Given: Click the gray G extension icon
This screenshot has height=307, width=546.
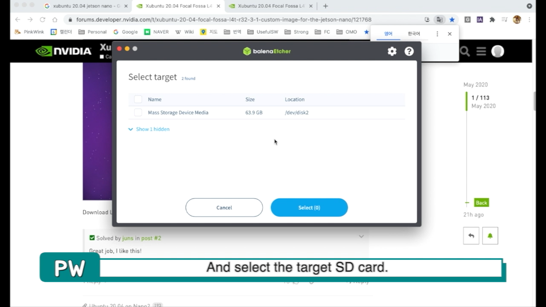Looking at the screenshot, I should tap(468, 20).
